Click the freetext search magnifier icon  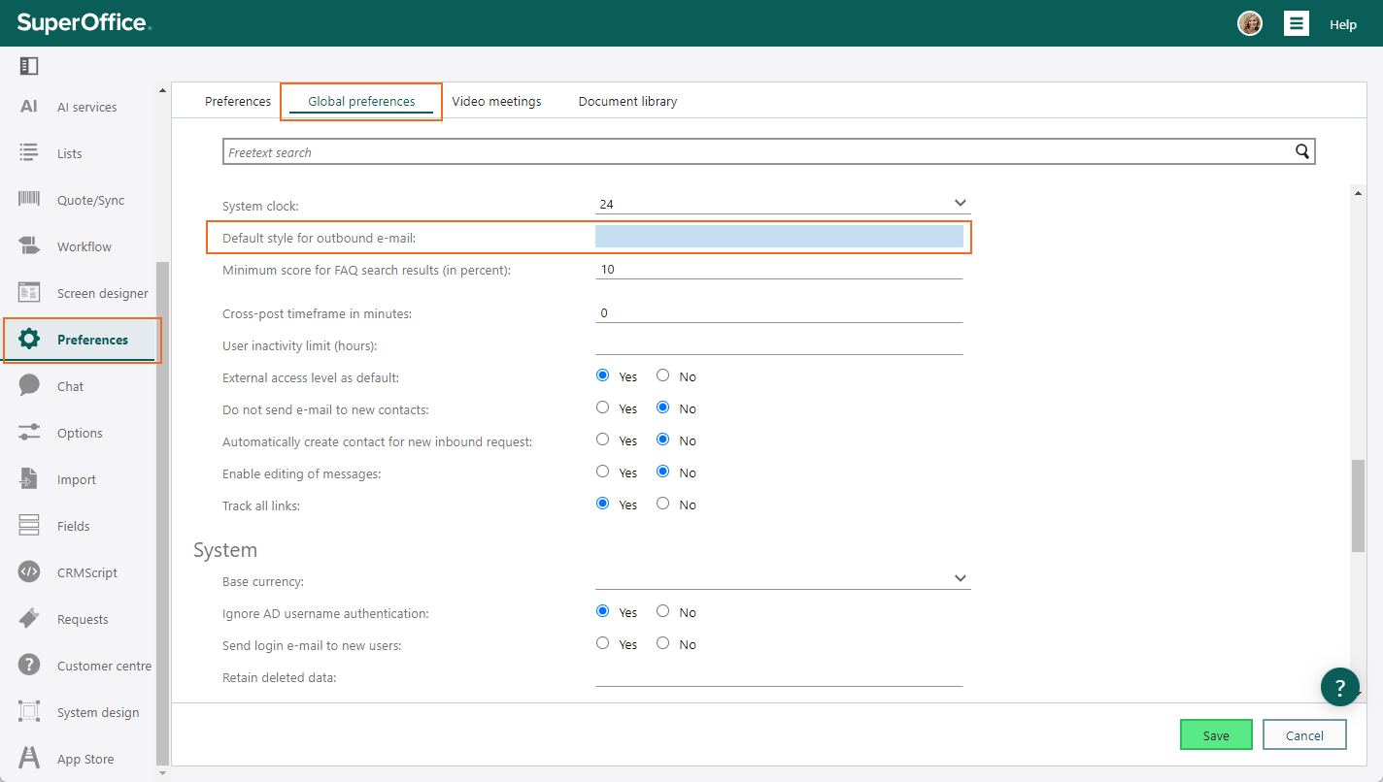(x=1302, y=151)
